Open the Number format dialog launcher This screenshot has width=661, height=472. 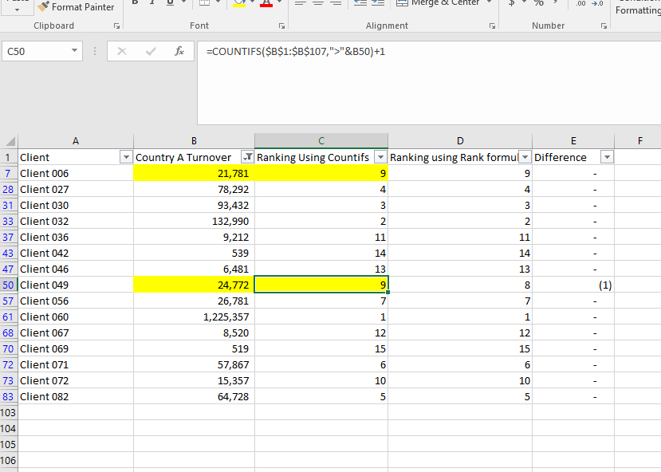(x=604, y=26)
